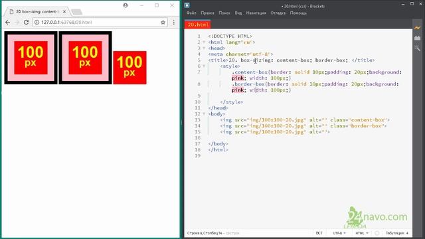Image resolution: width=425 pixels, height=239 pixels.
Task: Open Chrome's three-dot menu
Action: [174, 22]
